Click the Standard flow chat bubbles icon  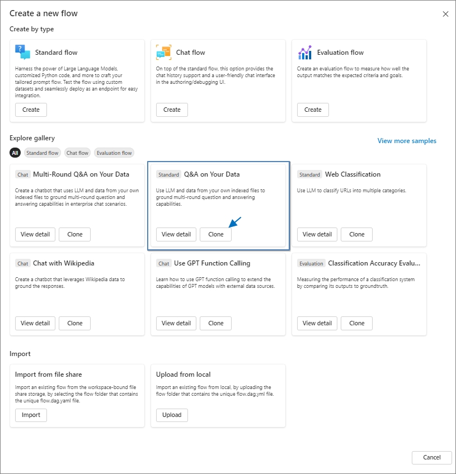tap(23, 52)
